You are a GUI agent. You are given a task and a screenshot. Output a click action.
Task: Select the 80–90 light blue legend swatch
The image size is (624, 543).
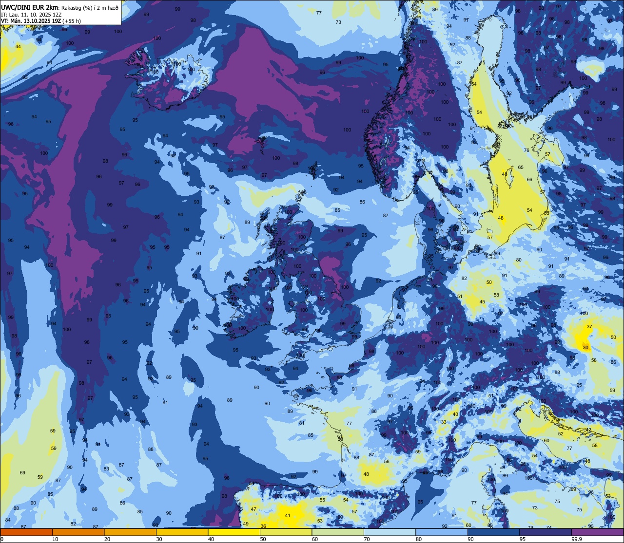[x=442, y=532]
